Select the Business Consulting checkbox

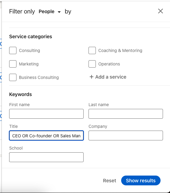click(x=13, y=77)
